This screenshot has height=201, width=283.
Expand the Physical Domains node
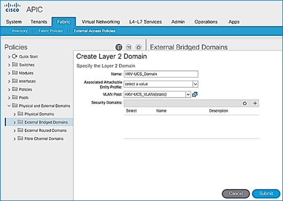pos(14,114)
